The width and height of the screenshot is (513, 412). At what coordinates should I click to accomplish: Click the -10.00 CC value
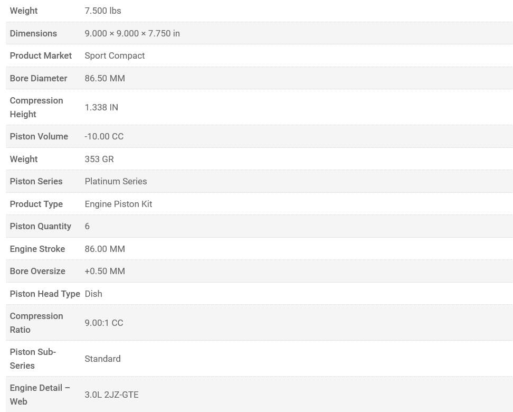pos(104,136)
